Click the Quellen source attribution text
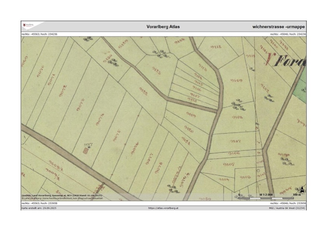Image resolution: width=327 pixels, height=231 pixels. pos(62,195)
